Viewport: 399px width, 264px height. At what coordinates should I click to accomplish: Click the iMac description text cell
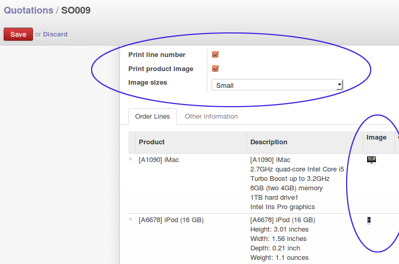pos(297,183)
